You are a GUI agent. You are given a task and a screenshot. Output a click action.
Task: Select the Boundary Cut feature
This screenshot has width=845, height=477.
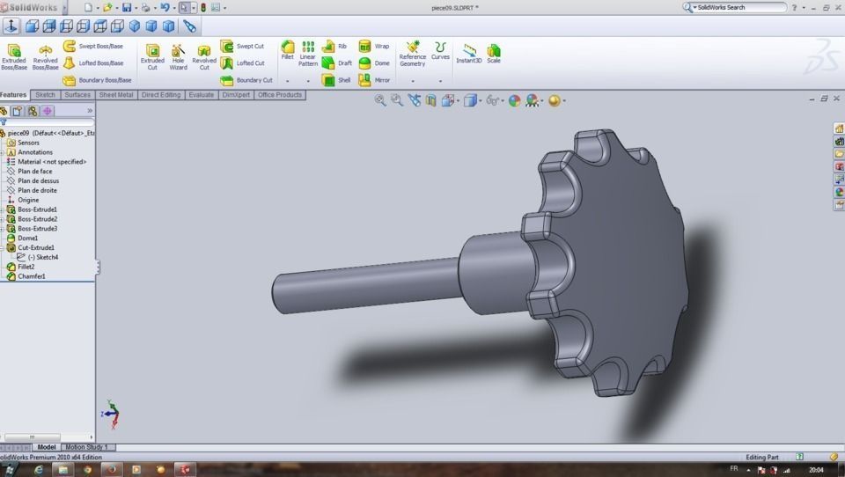click(246, 80)
